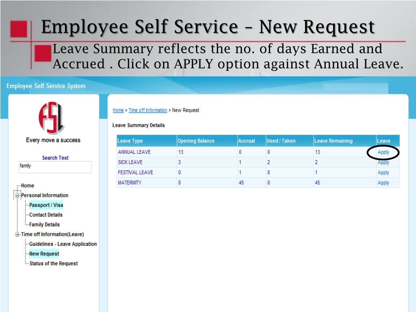Open Guidelines - Leave Application
The width and height of the screenshot is (416, 312).
click(63, 244)
